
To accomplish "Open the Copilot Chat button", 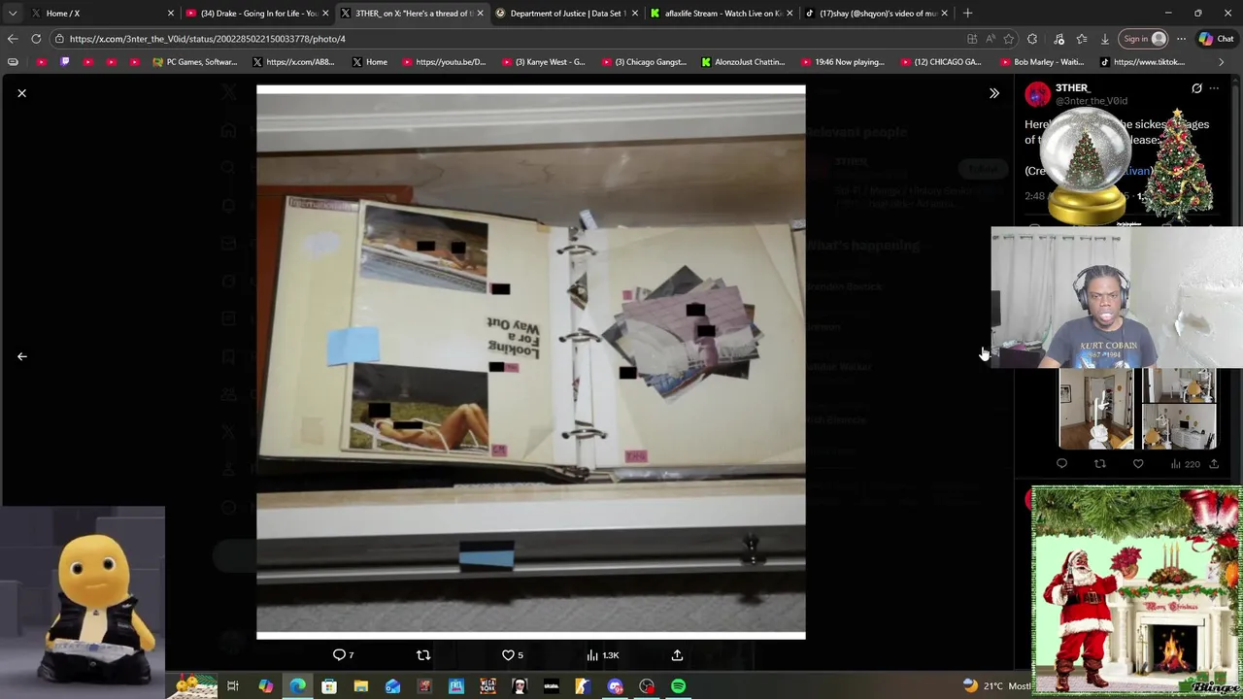I will [x=1217, y=39].
